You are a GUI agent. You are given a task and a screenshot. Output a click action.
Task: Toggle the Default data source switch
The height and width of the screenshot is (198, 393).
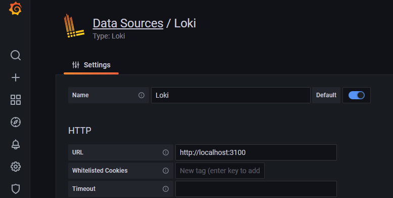pos(357,95)
